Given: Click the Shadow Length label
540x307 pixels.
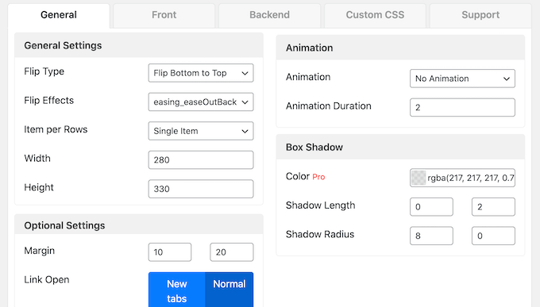Looking at the screenshot, I should (320, 205).
